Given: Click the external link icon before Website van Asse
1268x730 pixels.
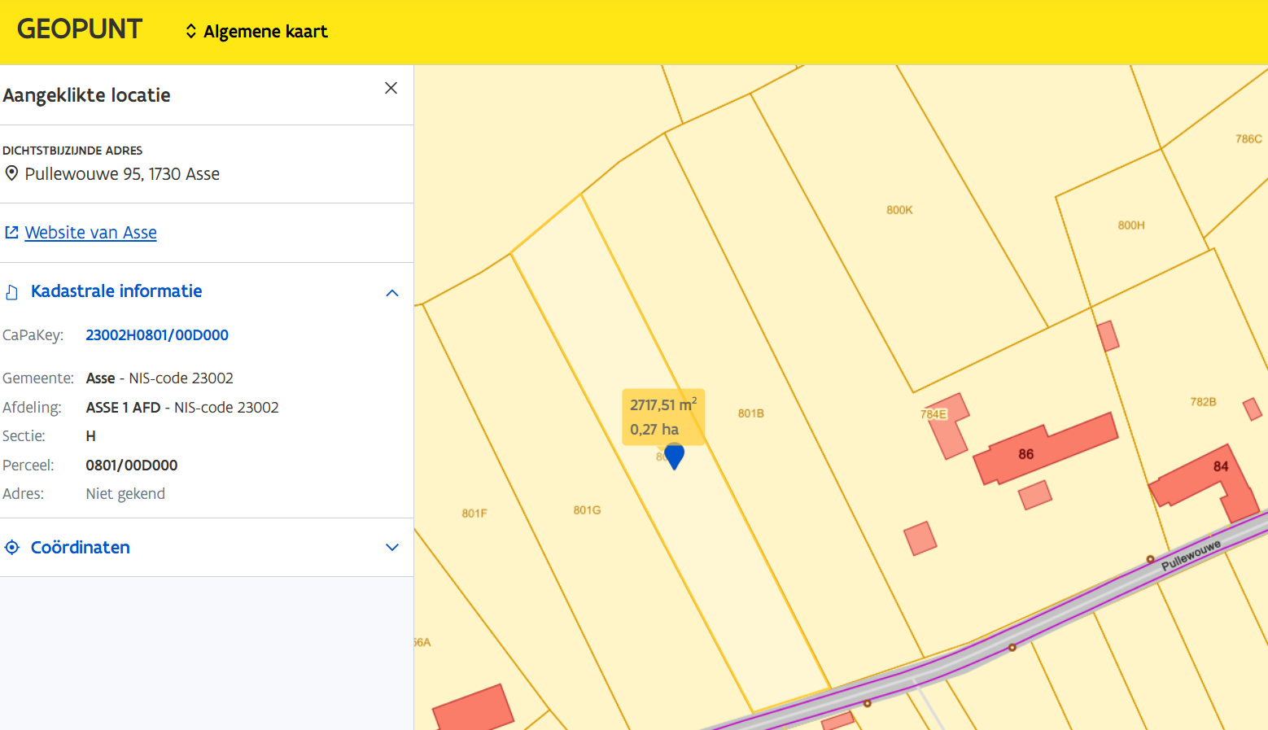Looking at the screenshot, I should pyautogui.click(x=11, y=233).
